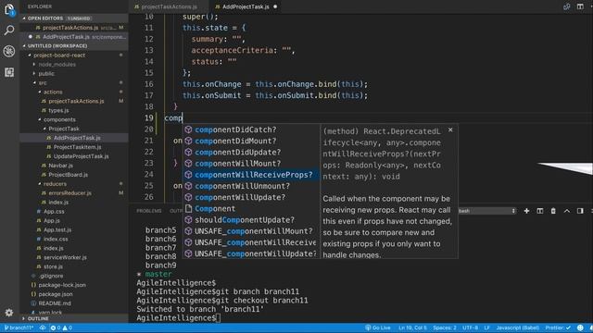The height and width of the screenshot is (333, 593).
Task: Toggle the panel position icon
Action: tap(580, 211)
